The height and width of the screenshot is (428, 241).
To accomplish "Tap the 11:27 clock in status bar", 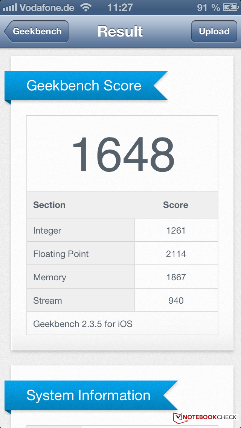I will tap(120, 7).
